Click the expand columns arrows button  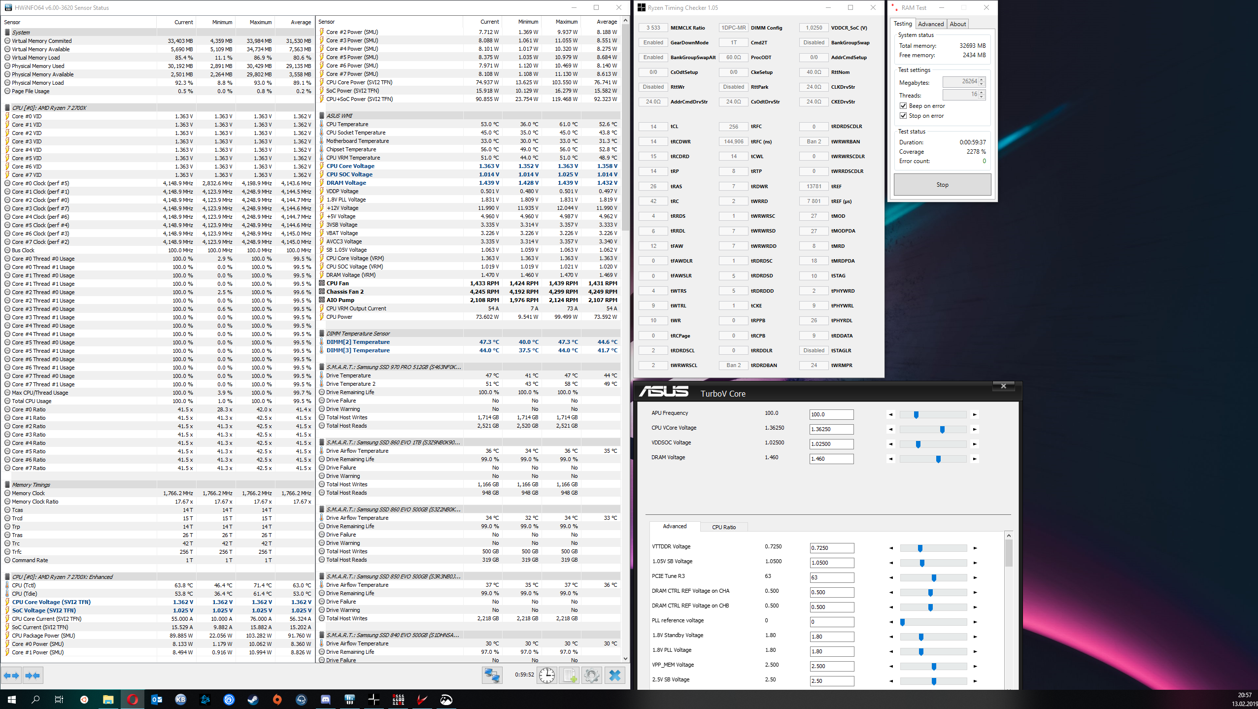pyautogui.click(x=12, y=675)
